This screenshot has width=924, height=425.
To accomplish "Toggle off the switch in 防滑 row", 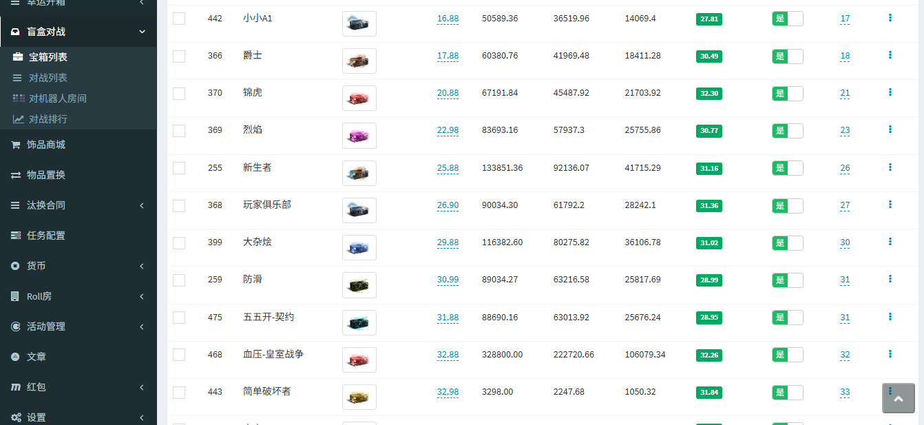I will (x=787, y=280).
